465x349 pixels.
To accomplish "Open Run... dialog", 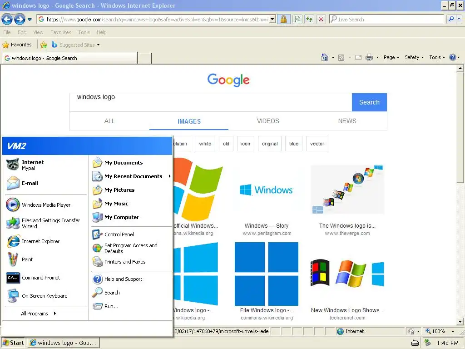I will click(x=131, y=306).
